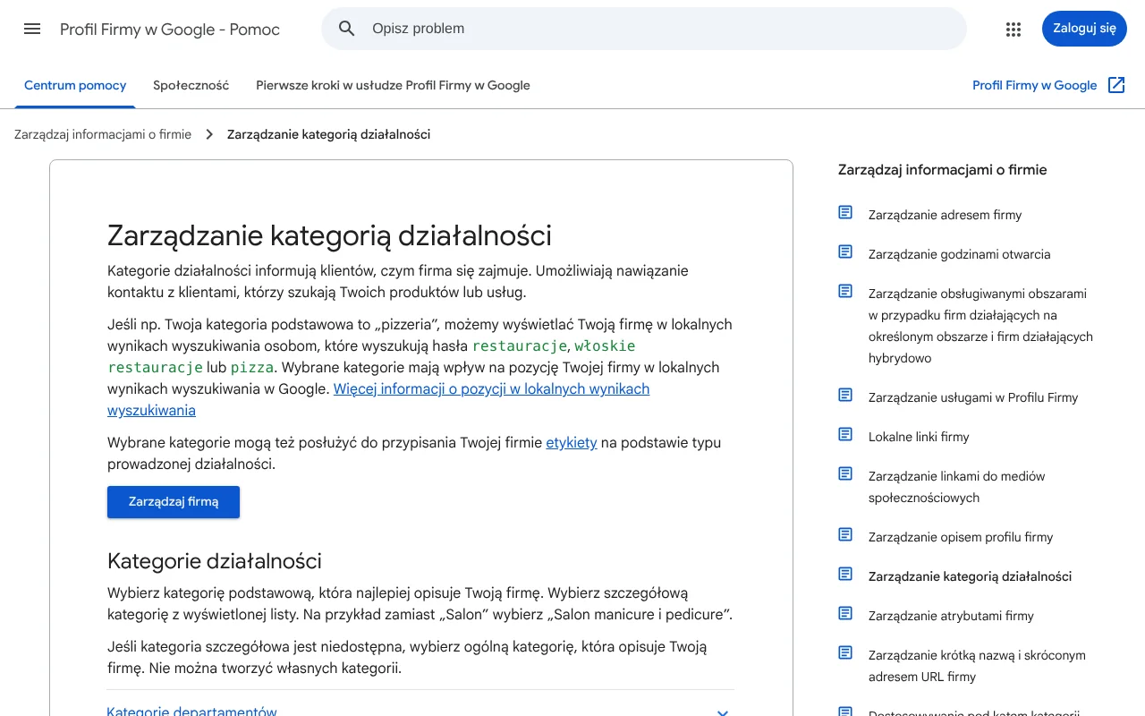Open Zarządzanie godzinami otwarcia article
Image resolution: width=1145 pixels, height=716 pixels.
[x=959, y=254]
